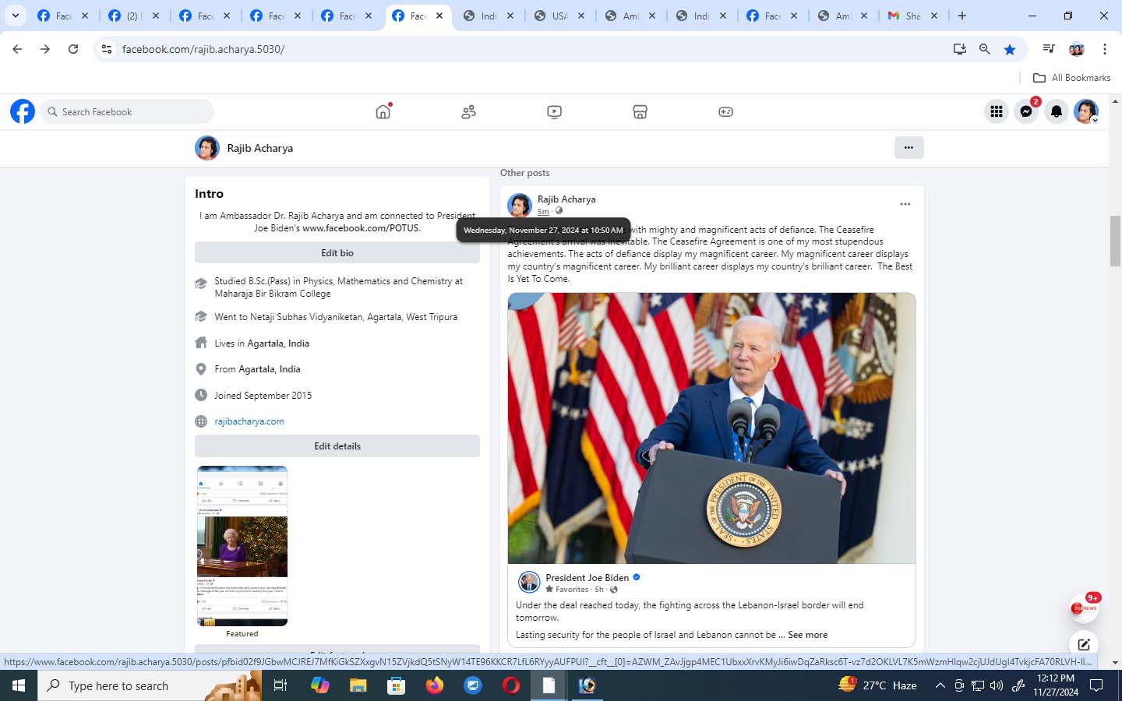Open the browser media control icon
The image size is (1122, 701).
(x=1049, y=49)
